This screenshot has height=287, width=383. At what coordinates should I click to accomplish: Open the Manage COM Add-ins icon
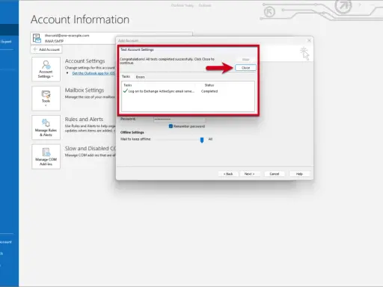(x=46, y=156)
